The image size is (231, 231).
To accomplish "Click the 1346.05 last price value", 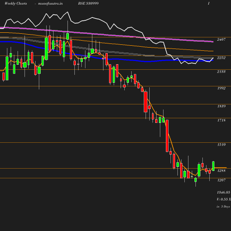I will pos(224,192).
